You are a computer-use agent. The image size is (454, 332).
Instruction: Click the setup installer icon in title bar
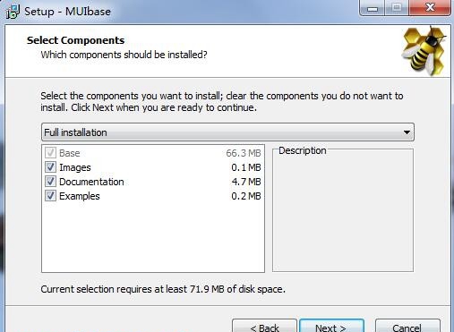coord(13,12)
